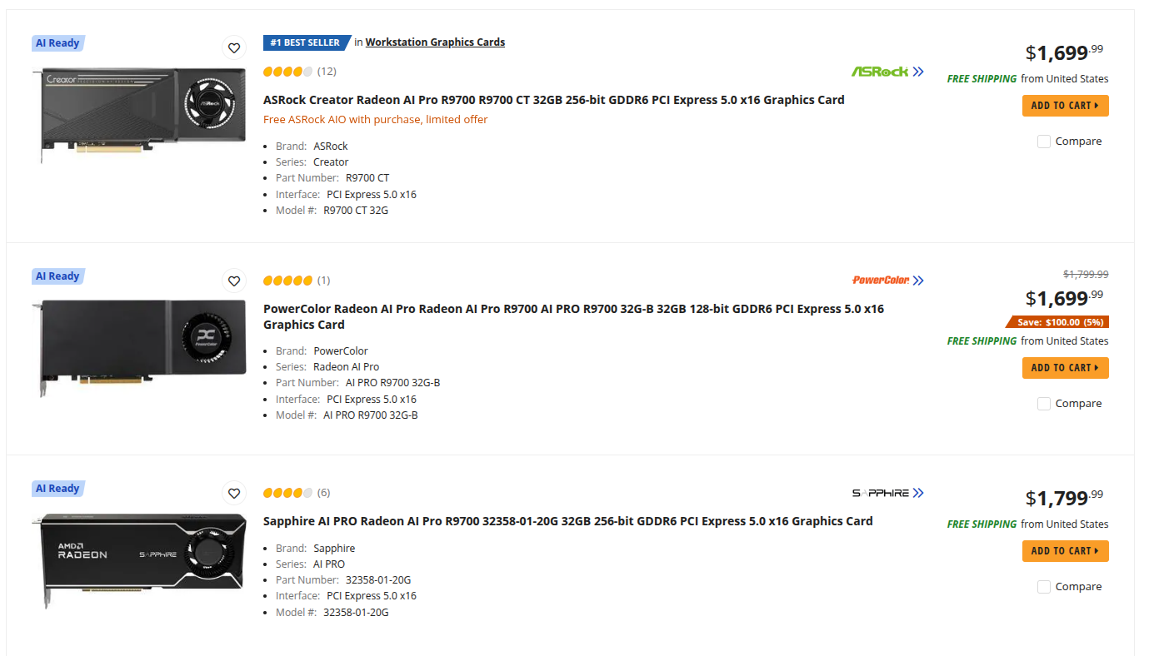This screenshot has width=1149, height=656.
Task: Save Sapphire AI PRO card with heart icon
Action: coord(234,494)
